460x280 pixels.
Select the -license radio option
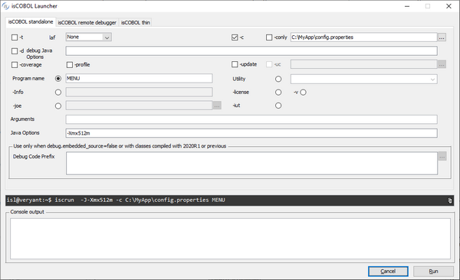[278, 93]
